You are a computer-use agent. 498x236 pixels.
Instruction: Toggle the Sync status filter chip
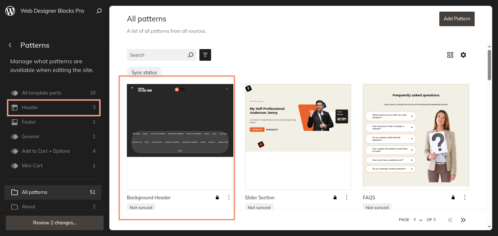click(144, 72)
